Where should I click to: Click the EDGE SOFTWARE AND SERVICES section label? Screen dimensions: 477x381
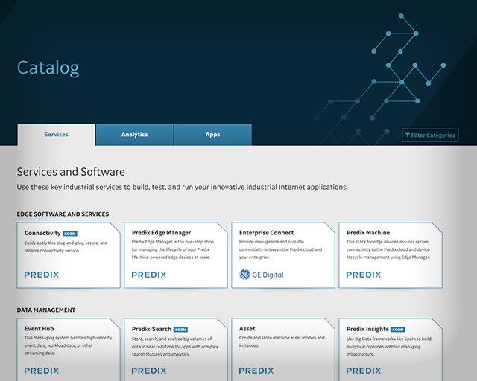click(63, 214)
